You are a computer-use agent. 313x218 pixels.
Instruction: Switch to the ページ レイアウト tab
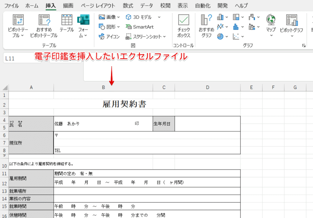tap(98, 5)
